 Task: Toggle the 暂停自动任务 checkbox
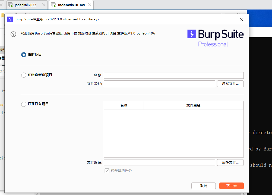(x=107, y=171)
